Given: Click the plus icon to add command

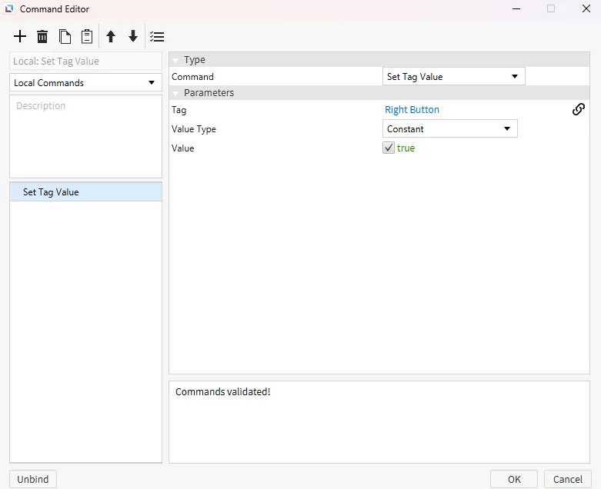Looking at the screenshot, I should [x=20, y=37].
